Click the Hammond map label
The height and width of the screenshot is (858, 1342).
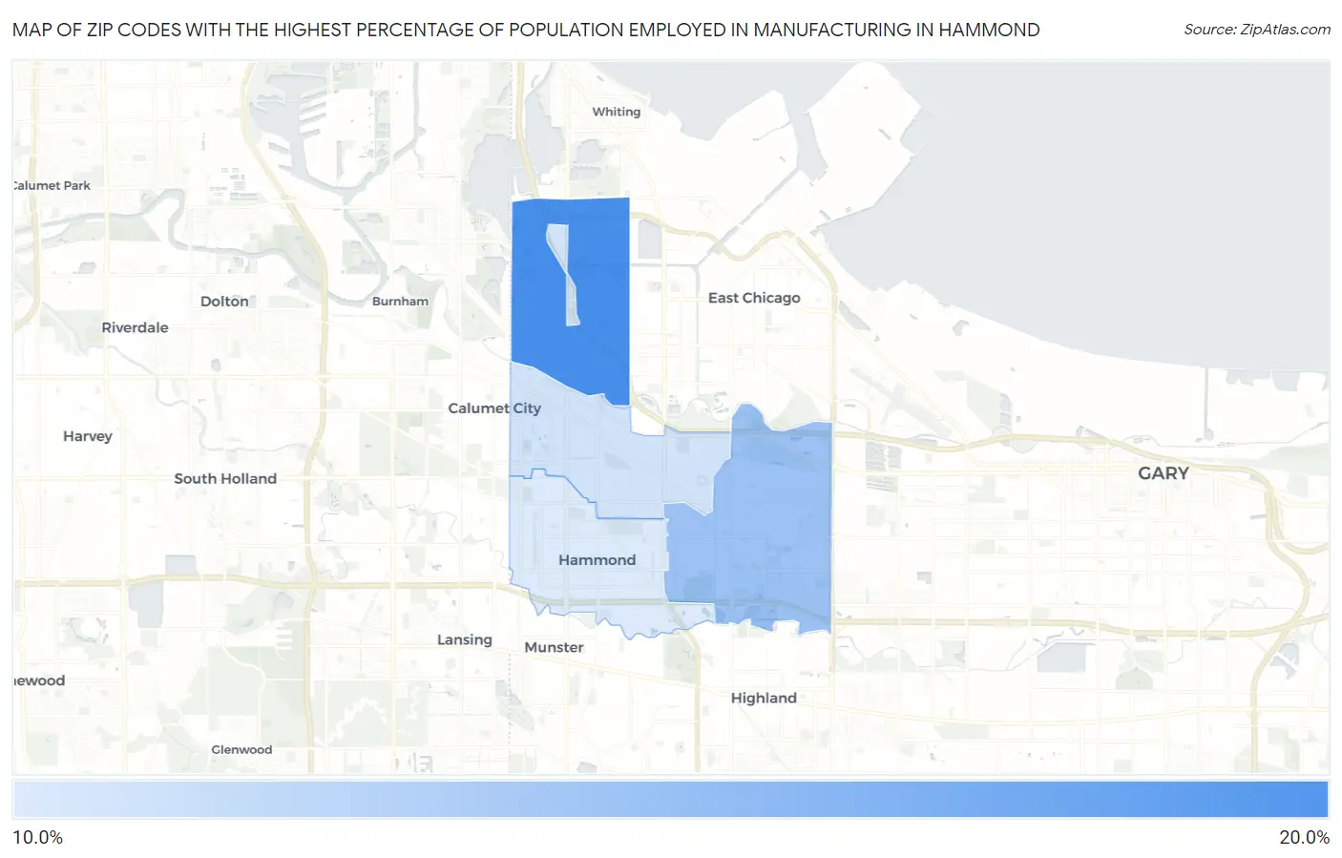[597, 560]
